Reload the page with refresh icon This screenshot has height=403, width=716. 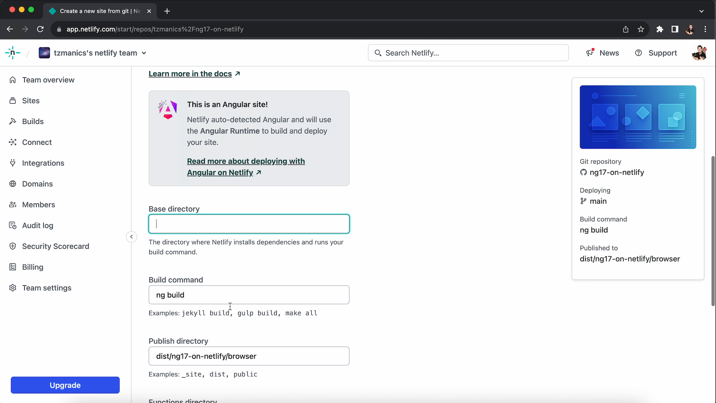[x=40, y=29]
